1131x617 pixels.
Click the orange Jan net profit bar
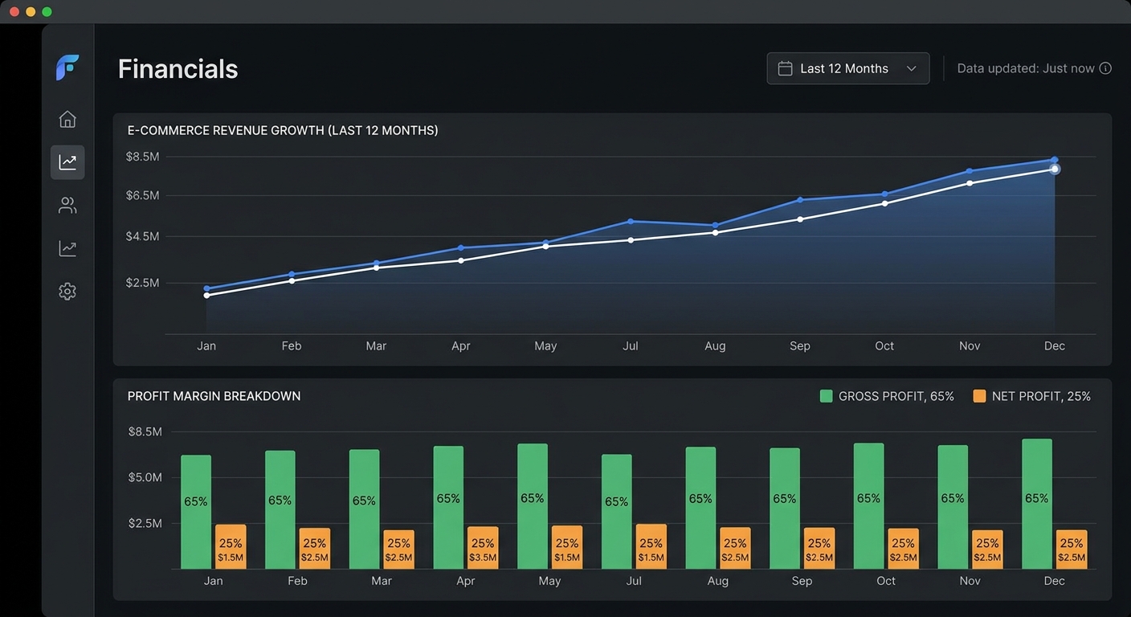tap(231, 547)
